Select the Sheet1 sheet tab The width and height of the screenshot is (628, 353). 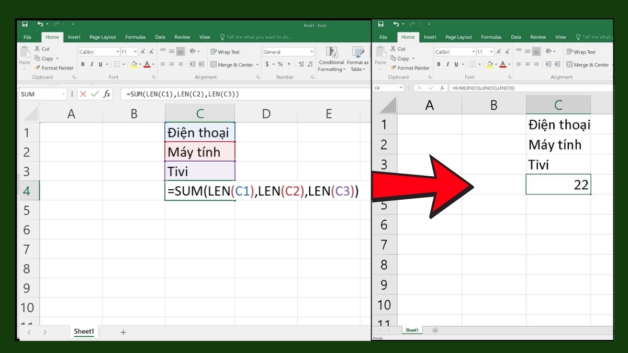(84, 332)
